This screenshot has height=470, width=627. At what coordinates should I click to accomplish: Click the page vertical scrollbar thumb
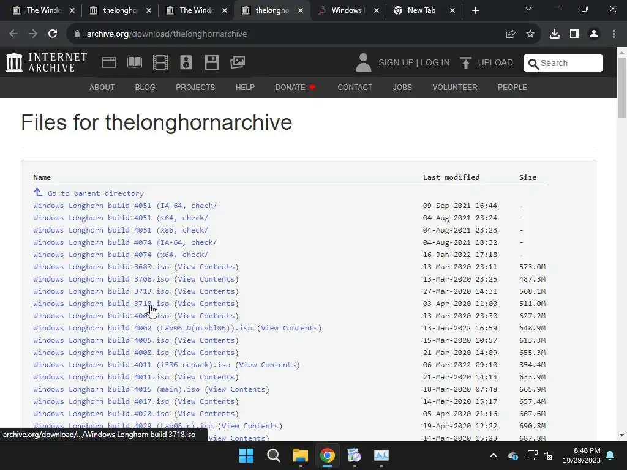pos(622,87)
